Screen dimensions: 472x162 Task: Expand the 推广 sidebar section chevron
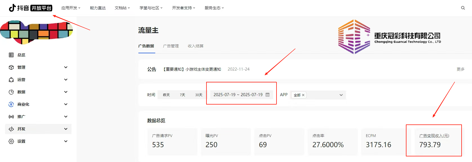pos(66,117)
